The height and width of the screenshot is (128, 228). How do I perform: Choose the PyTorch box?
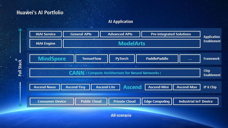[x=122, y=59]
